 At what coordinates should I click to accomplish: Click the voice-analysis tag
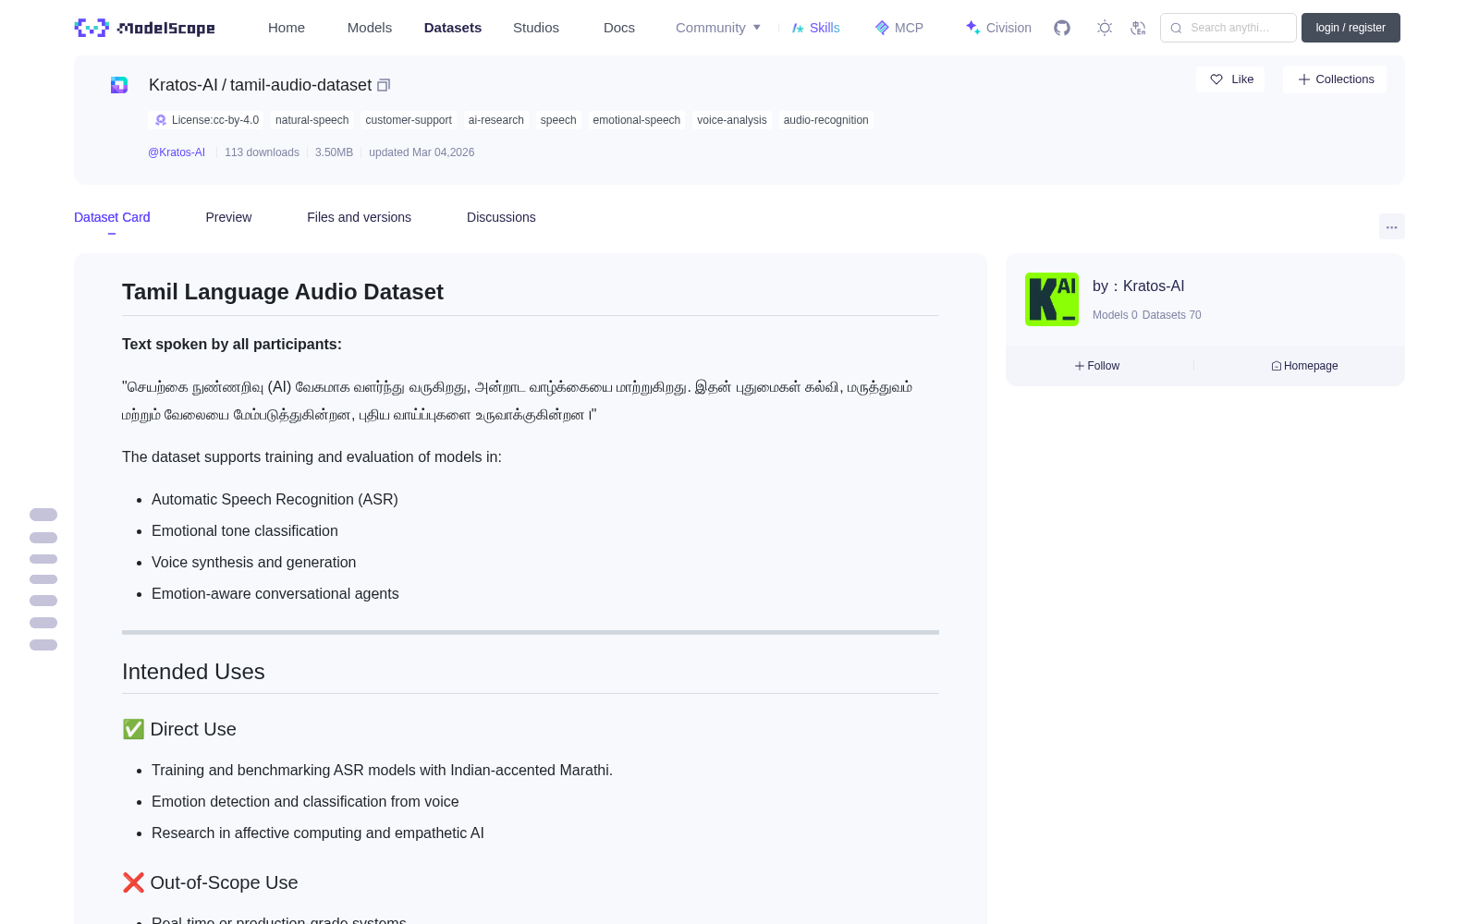tap(732, 120)
